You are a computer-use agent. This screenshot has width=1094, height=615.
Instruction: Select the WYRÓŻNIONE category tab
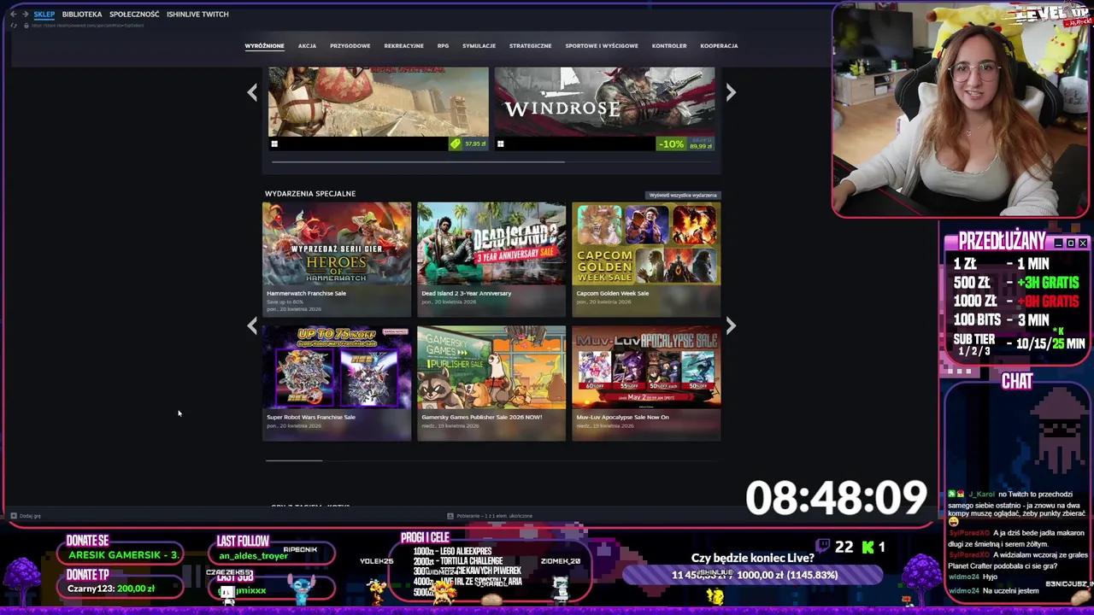click(264, 45)
